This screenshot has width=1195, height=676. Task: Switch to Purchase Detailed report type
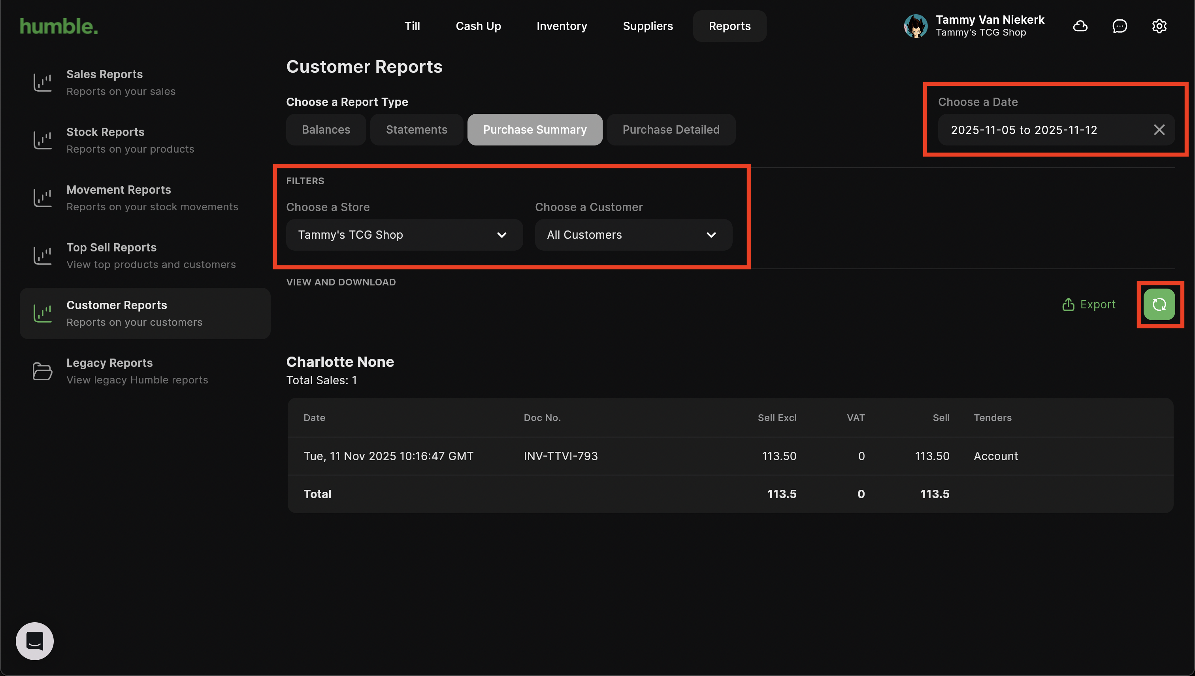(x=671, y=130)
